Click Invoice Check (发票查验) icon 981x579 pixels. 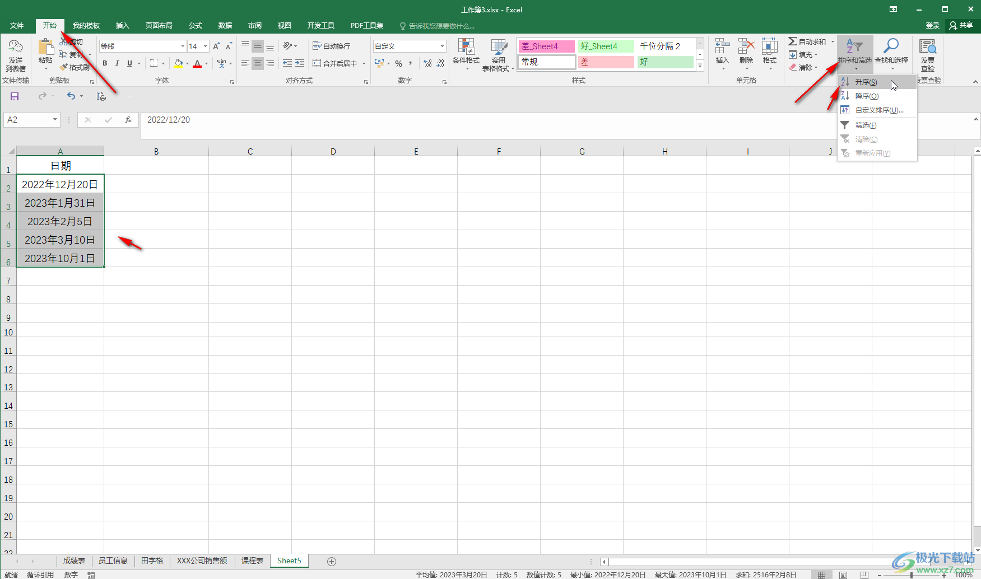[x=928, y=54]
